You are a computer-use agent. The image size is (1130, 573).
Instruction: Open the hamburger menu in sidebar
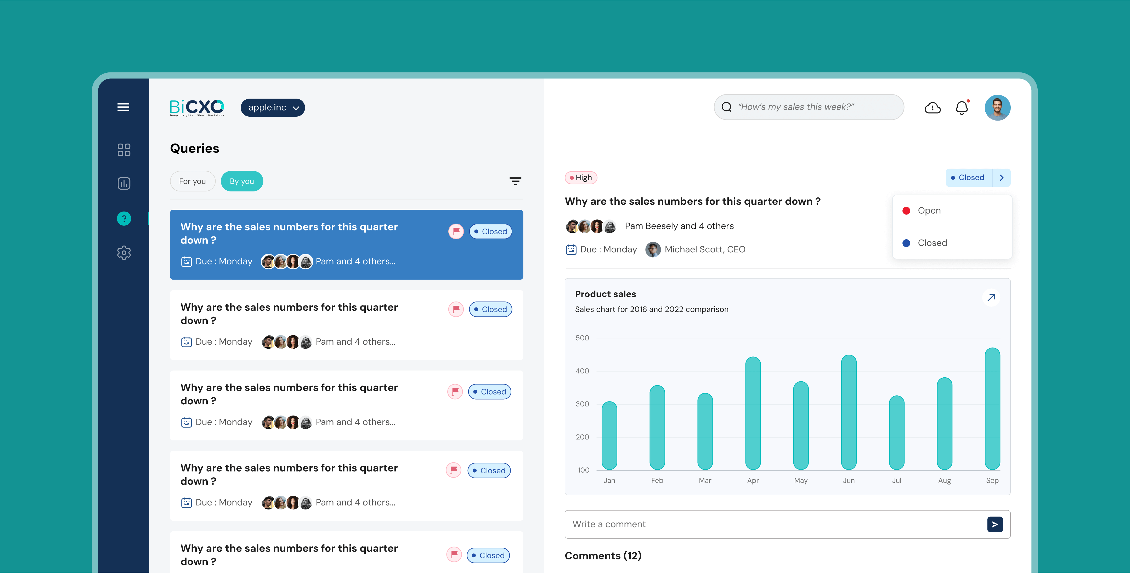pos(123,107)
